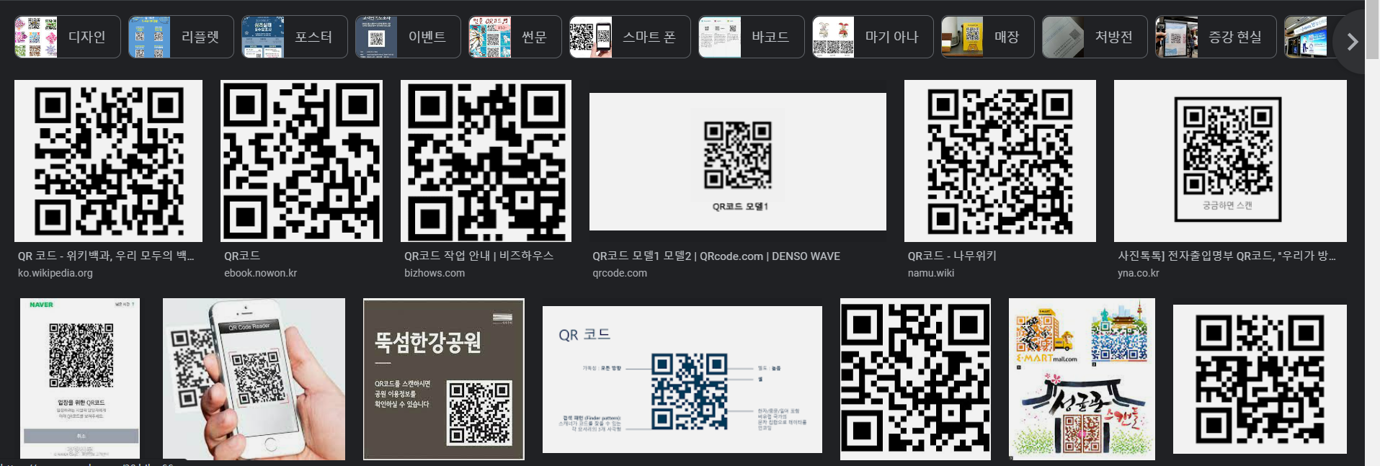Select the 리플렛 filter chip
1380x466 pixels.
click(181, 37)
